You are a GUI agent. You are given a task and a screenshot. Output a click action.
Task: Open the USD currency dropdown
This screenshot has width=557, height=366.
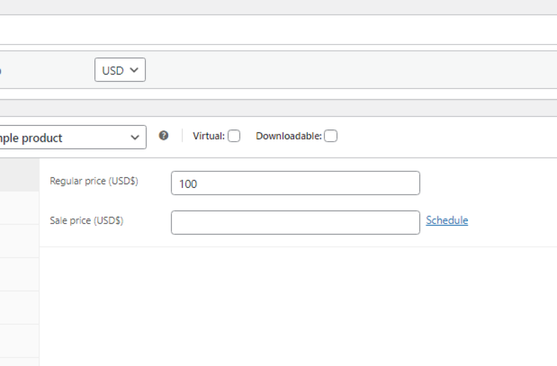tap(120, 70)
